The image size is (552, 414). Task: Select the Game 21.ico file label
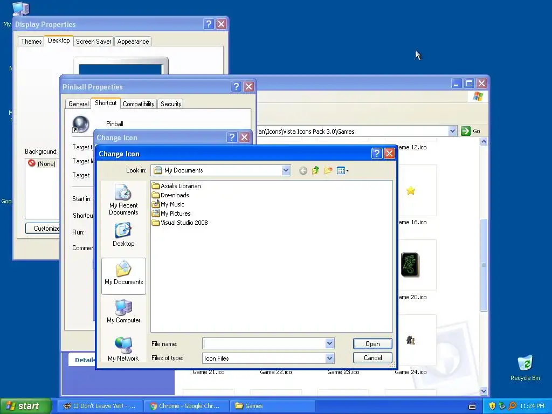[x=209, y=372]
